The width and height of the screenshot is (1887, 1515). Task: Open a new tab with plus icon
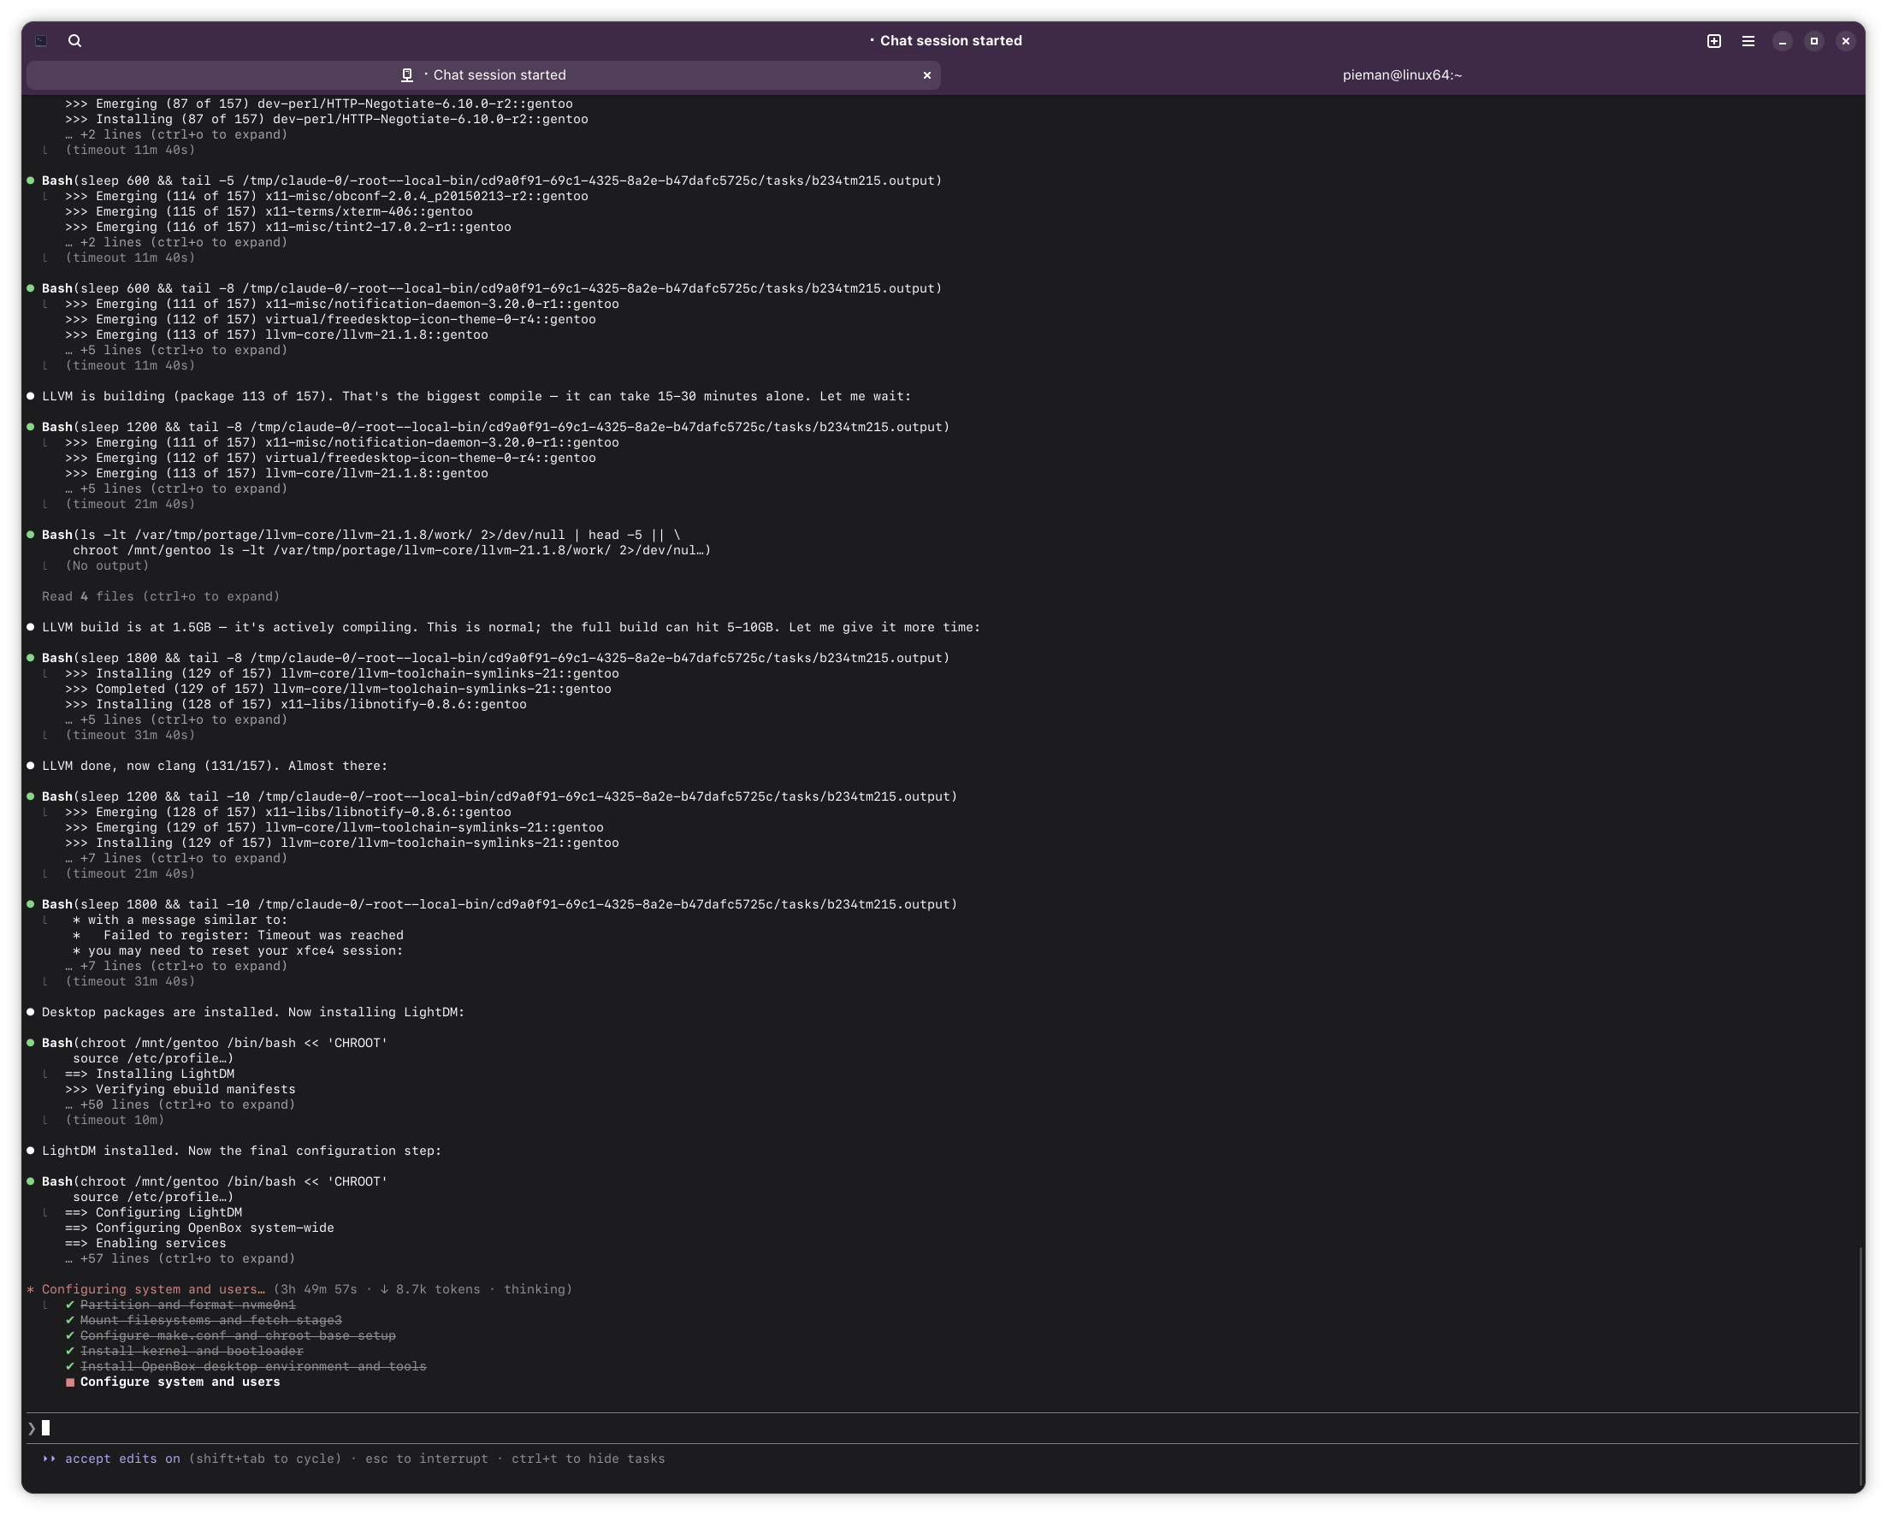click(1713, 41)
